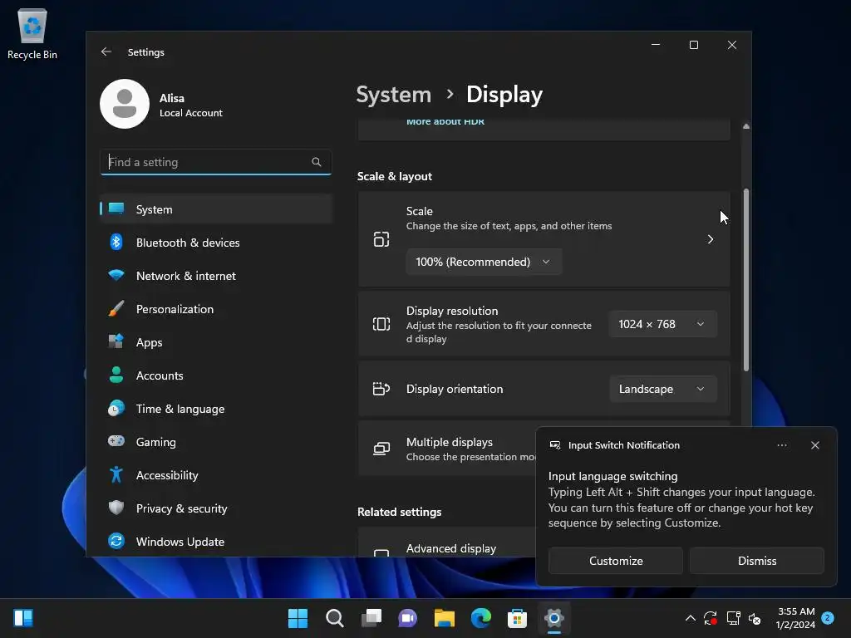
Task: Open the Recycle Bin desktop icon
Action: (x=32, y=33)
